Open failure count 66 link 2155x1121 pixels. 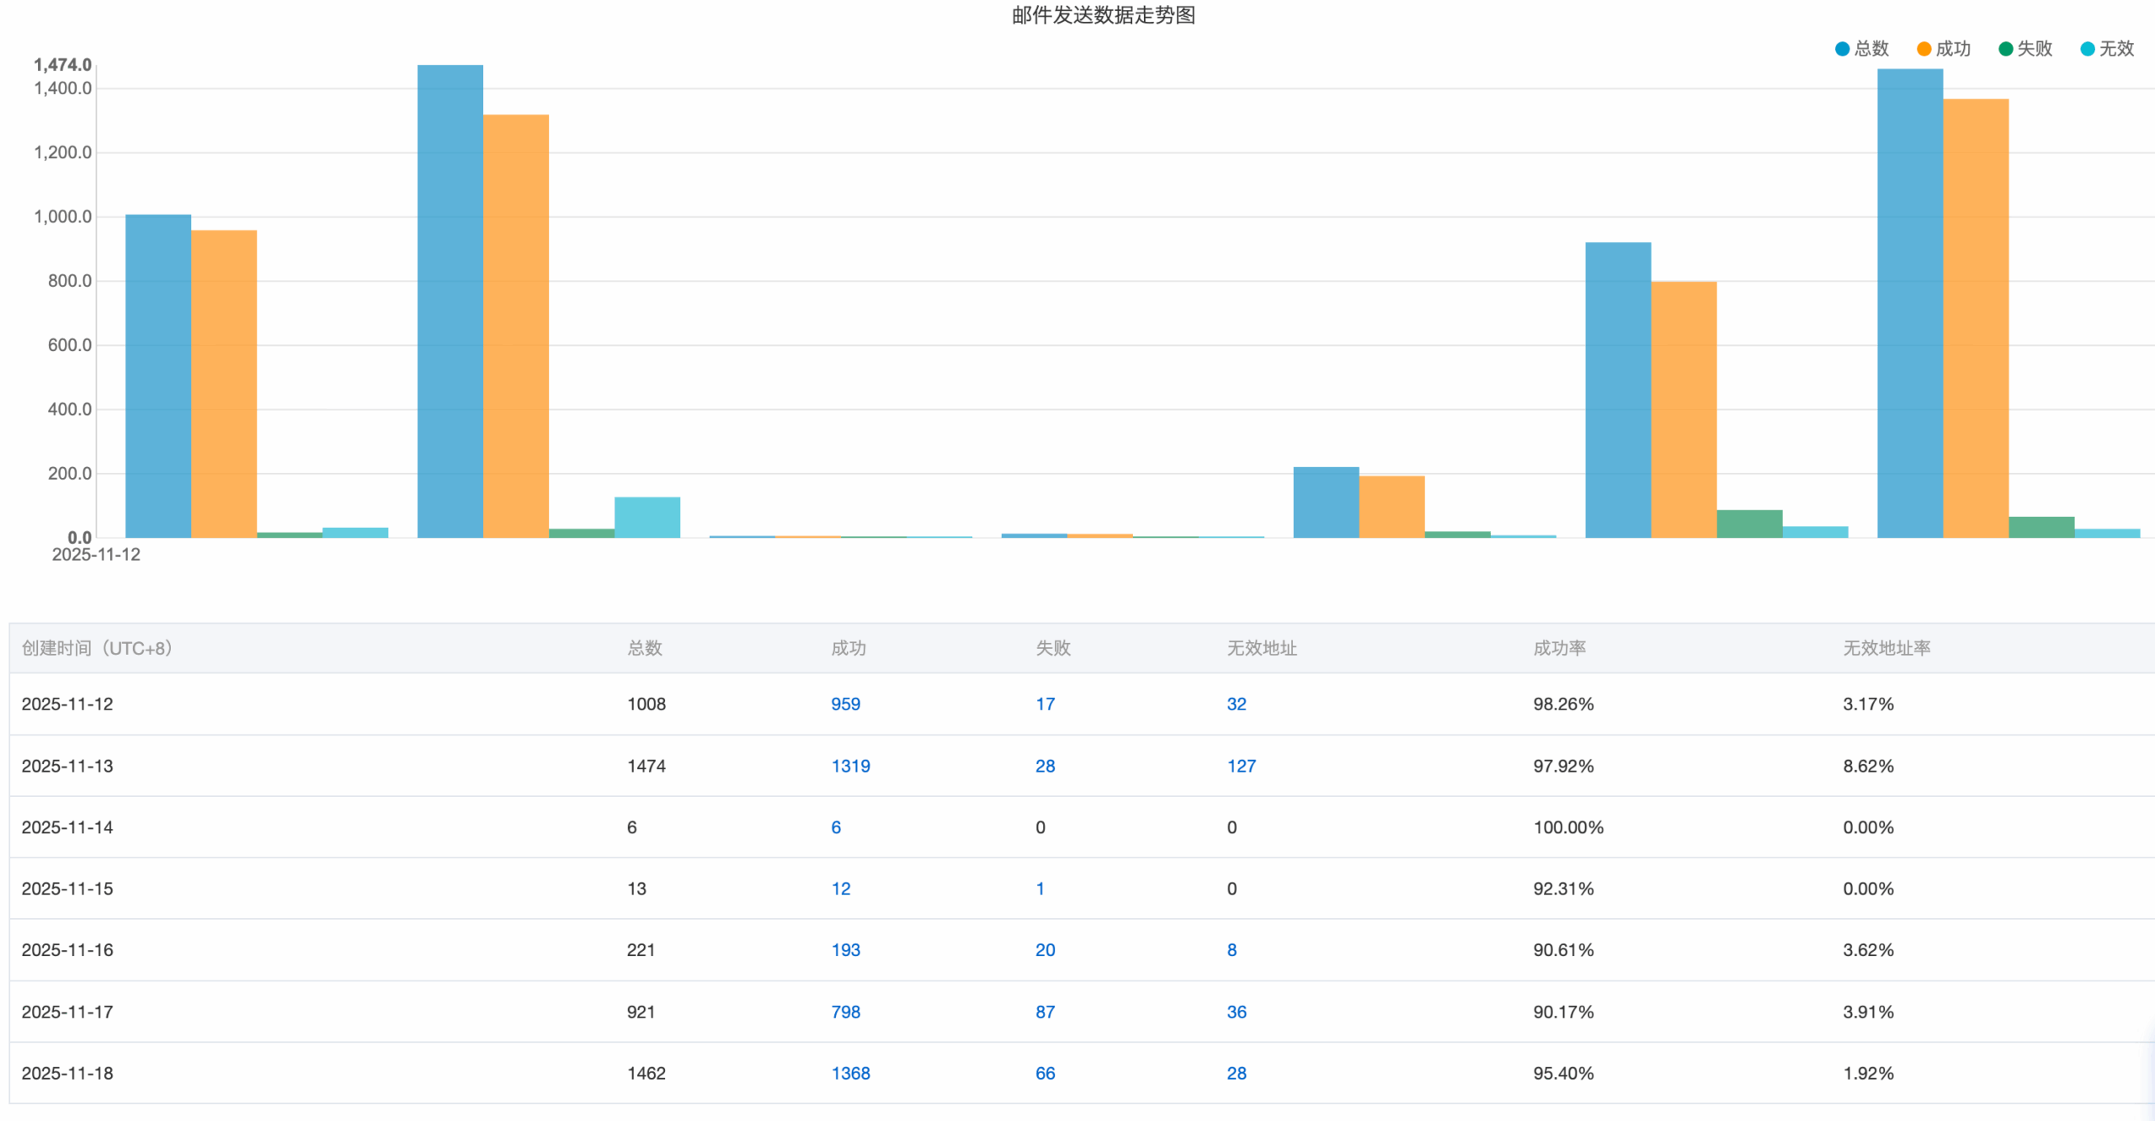(x=1045, y=1073)
